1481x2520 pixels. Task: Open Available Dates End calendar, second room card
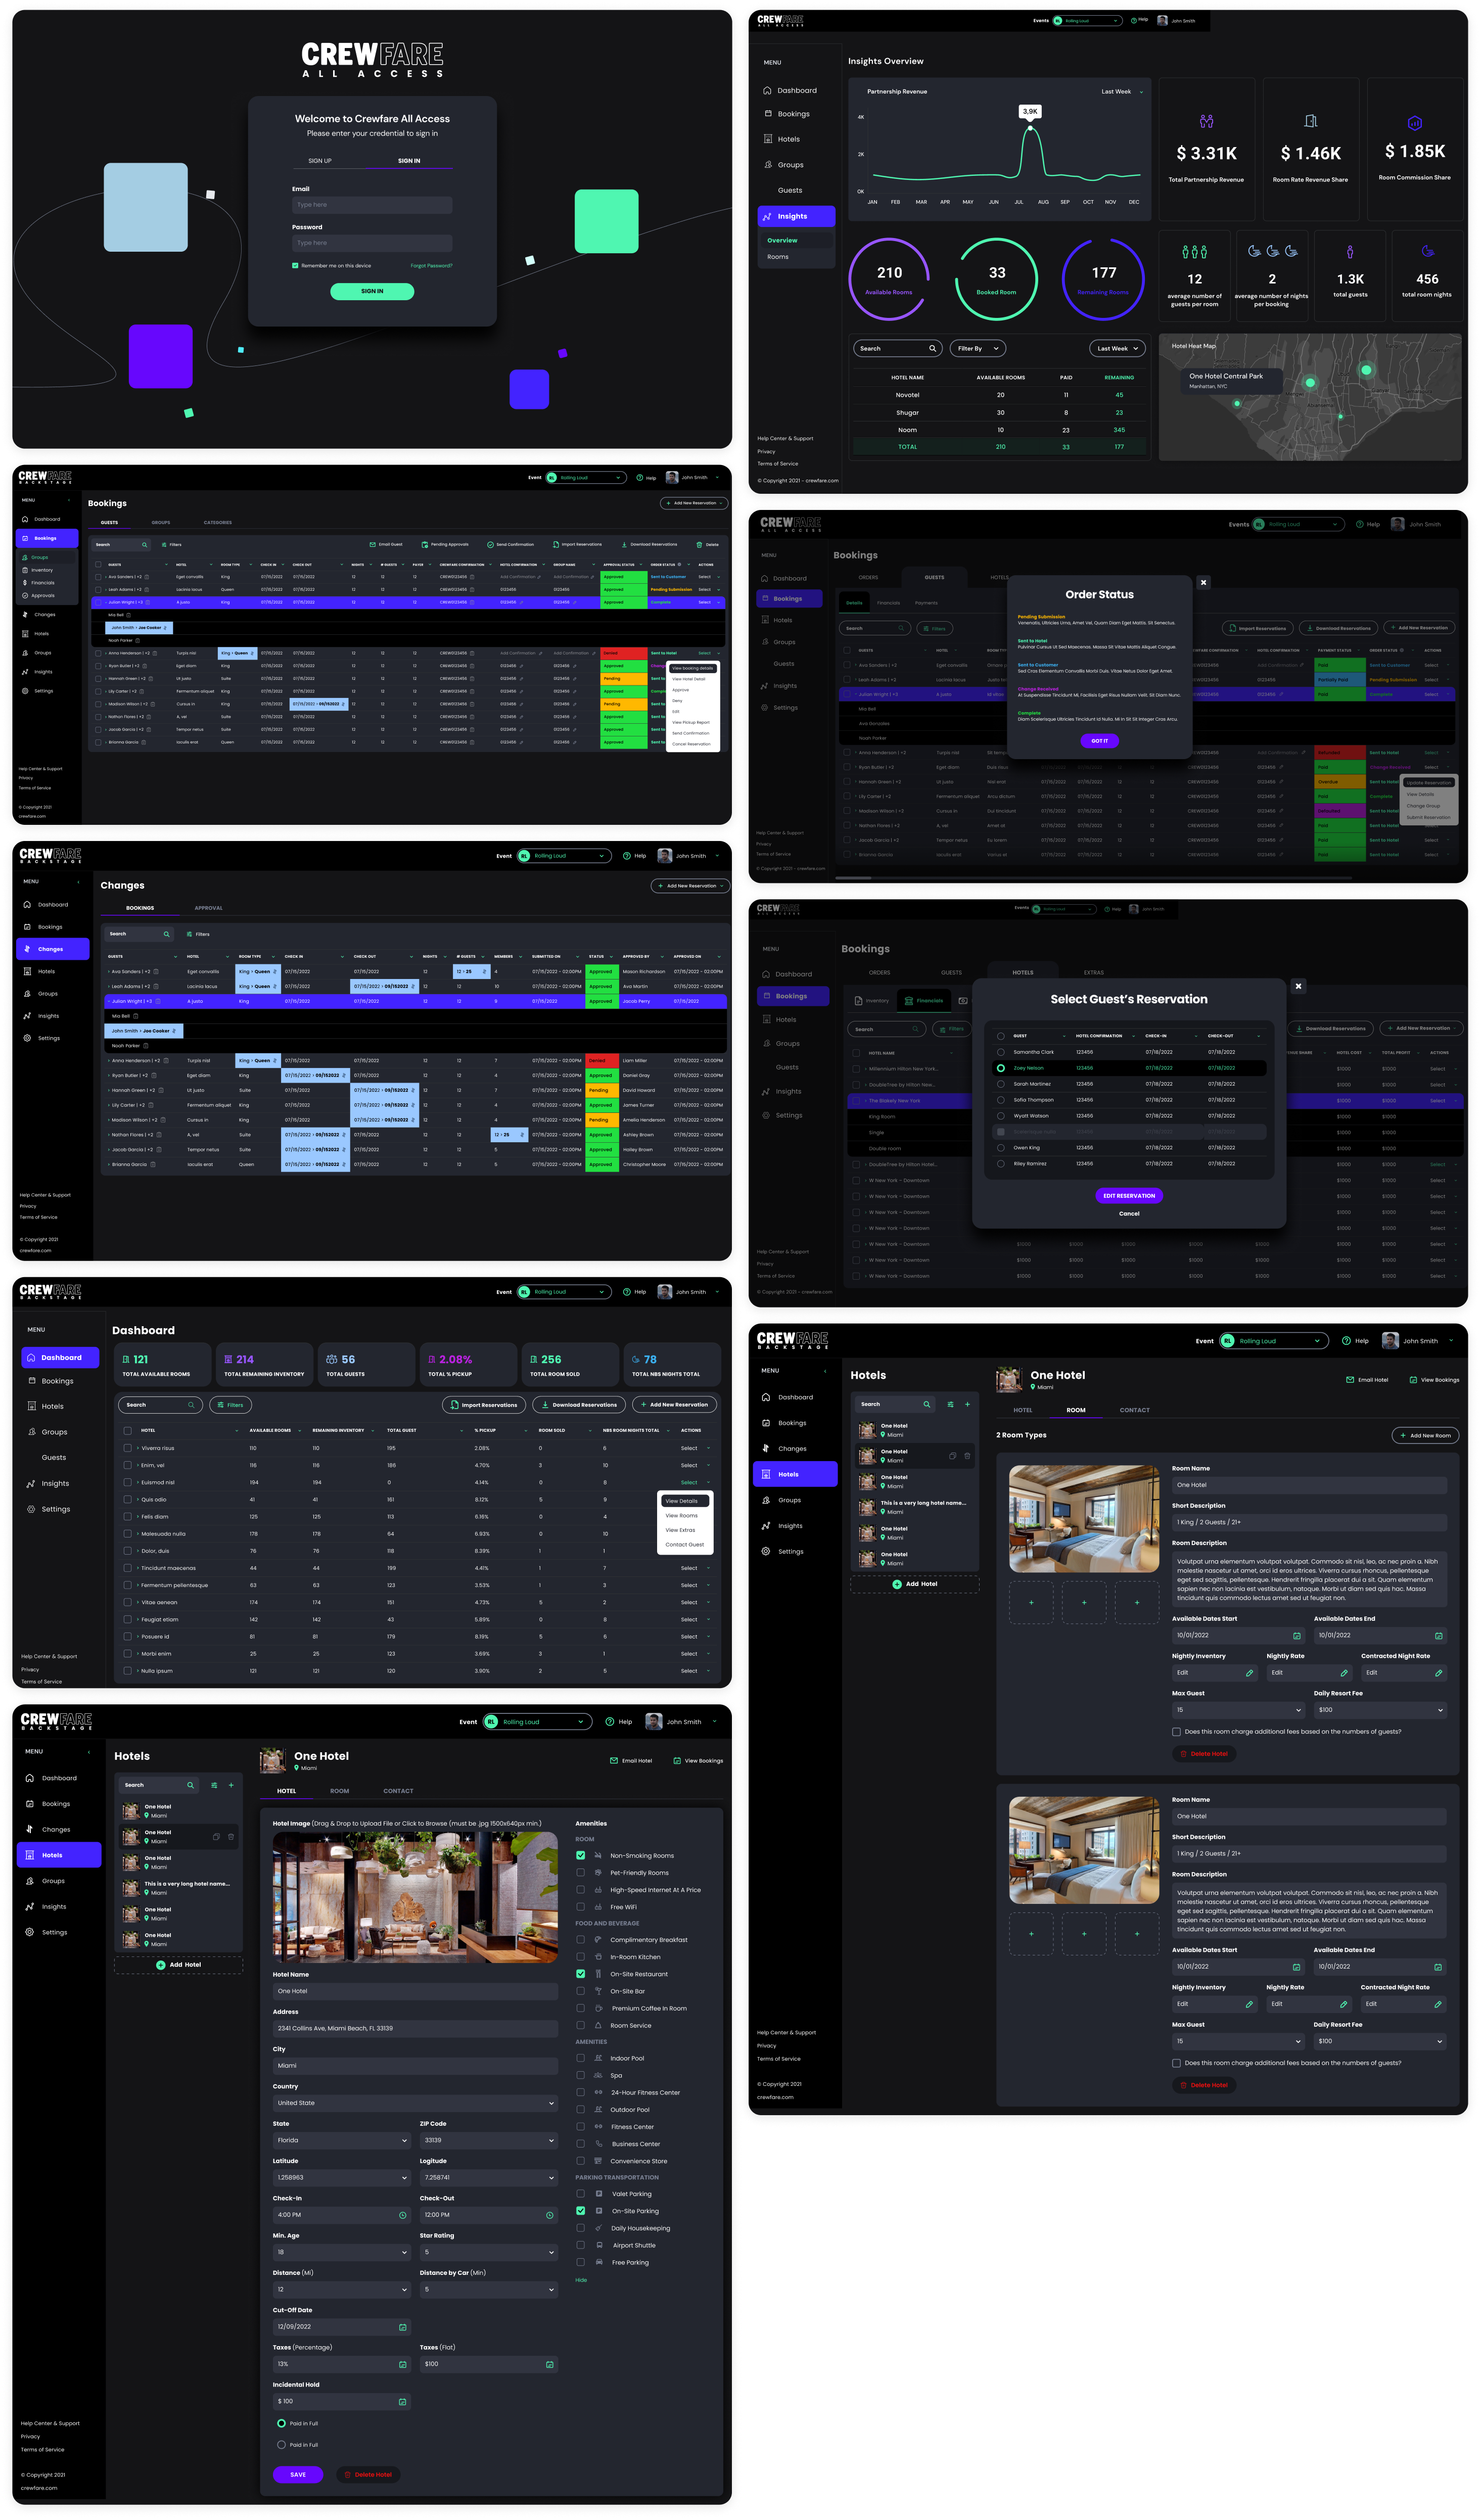pyautogui.click(x=1438, y=1966)
